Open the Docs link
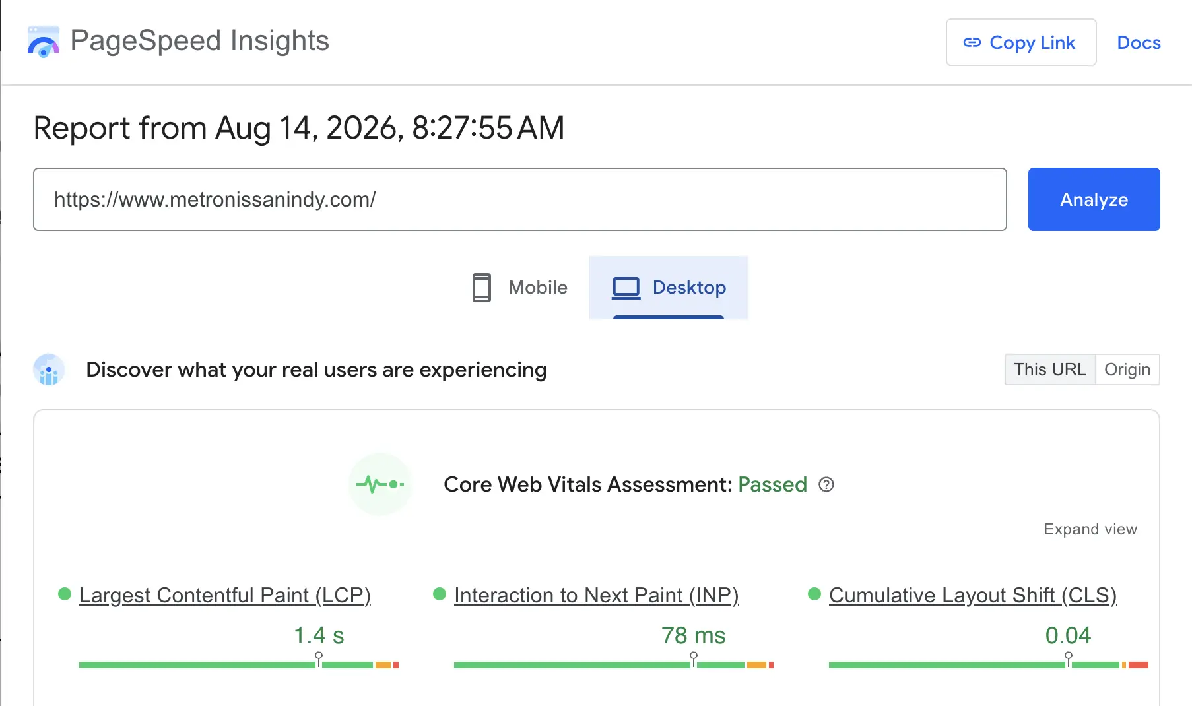This screenshot has height=706, width=1192. point(1139,43)
